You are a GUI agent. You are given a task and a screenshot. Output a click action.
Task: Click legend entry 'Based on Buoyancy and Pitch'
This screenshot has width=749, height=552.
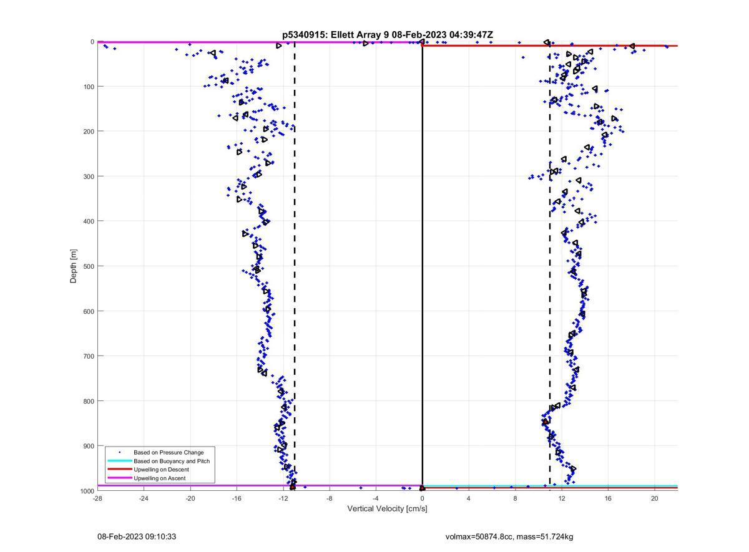[x=172, y=461]
